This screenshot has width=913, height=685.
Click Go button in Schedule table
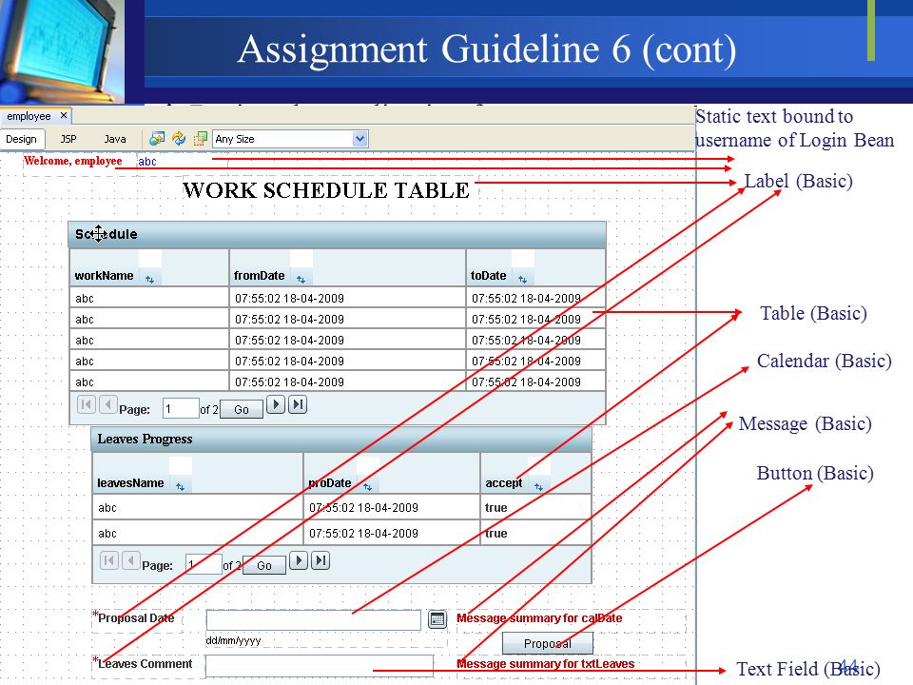tap(241, 409)
